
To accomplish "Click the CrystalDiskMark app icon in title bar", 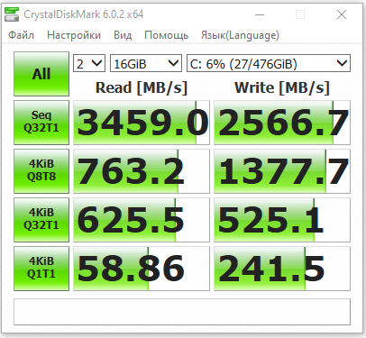I will click(x=12, y=14).
